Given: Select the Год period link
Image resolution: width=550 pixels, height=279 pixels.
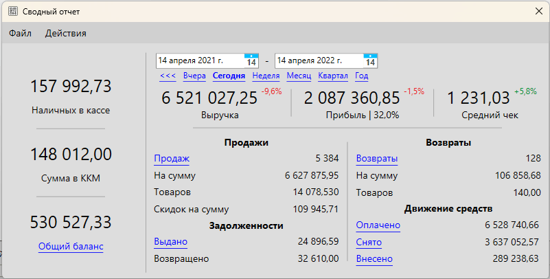Looking at the screenshot, I should pyautogui.click(x=361, y=76).
